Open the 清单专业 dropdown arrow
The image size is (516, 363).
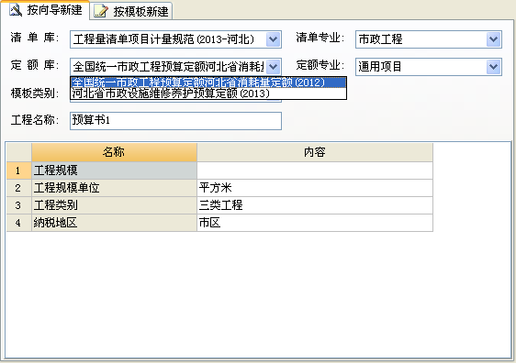pyautogui.click(x=493, y=39)
